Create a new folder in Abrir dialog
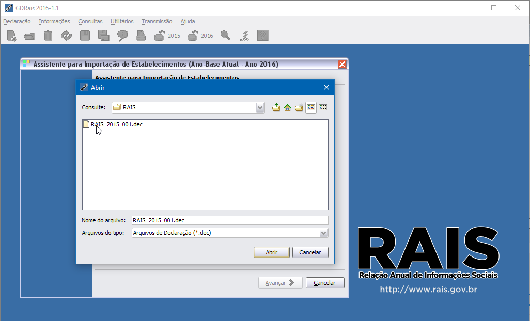Image resolution: width=530 pixels, height=321 pixels. (x=299, y=107)
